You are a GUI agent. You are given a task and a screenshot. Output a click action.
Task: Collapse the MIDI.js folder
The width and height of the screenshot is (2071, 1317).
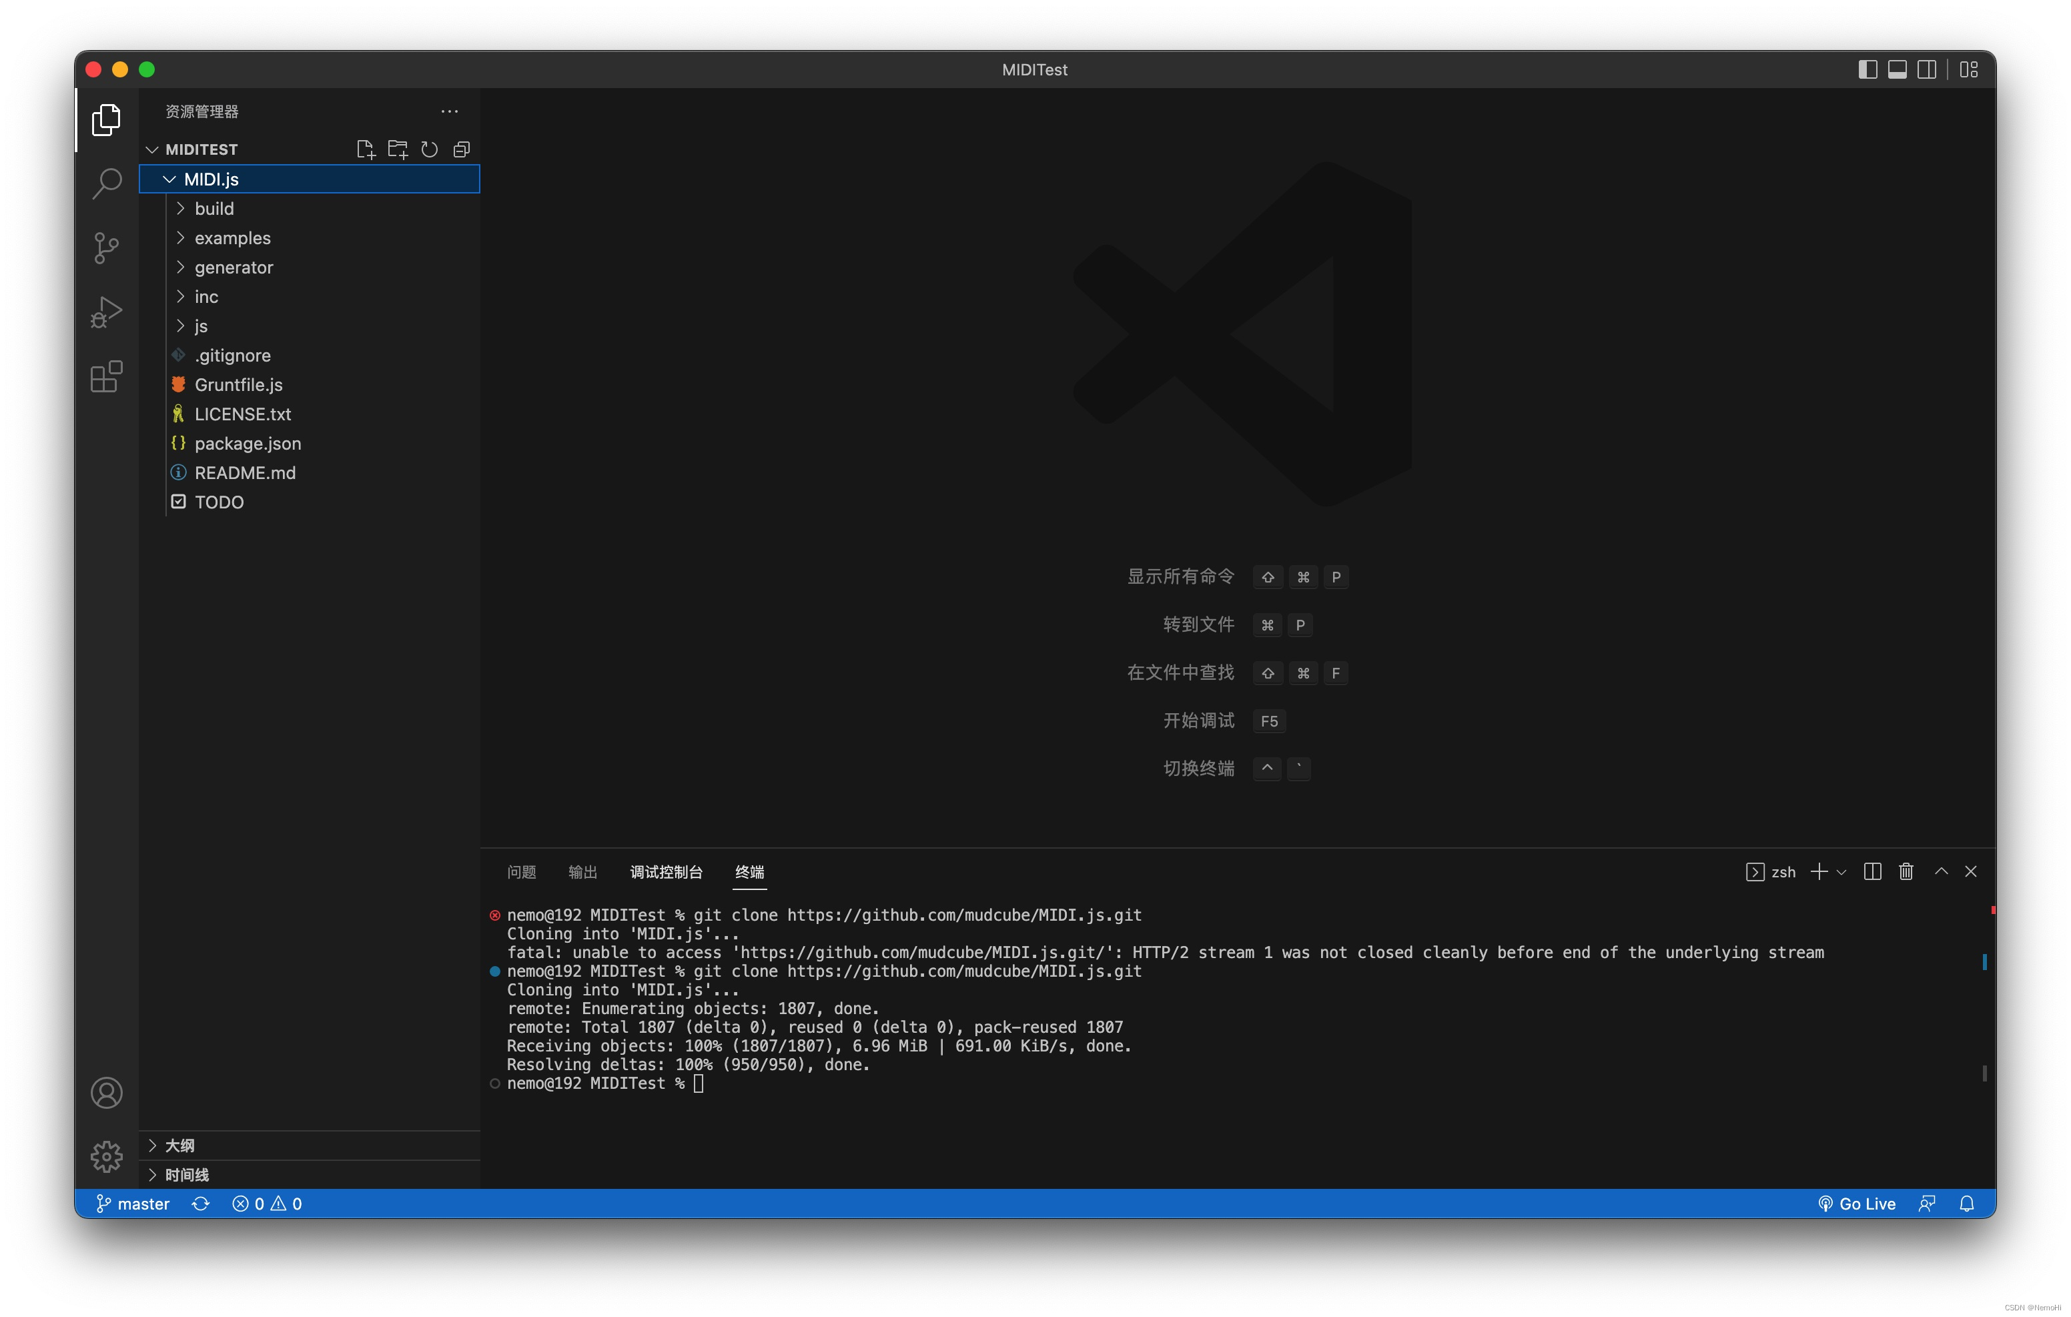point(169,179)
